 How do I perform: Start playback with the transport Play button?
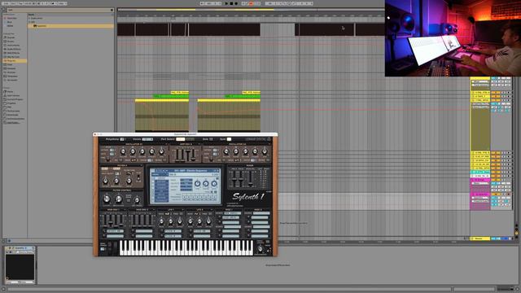(226, 3)
